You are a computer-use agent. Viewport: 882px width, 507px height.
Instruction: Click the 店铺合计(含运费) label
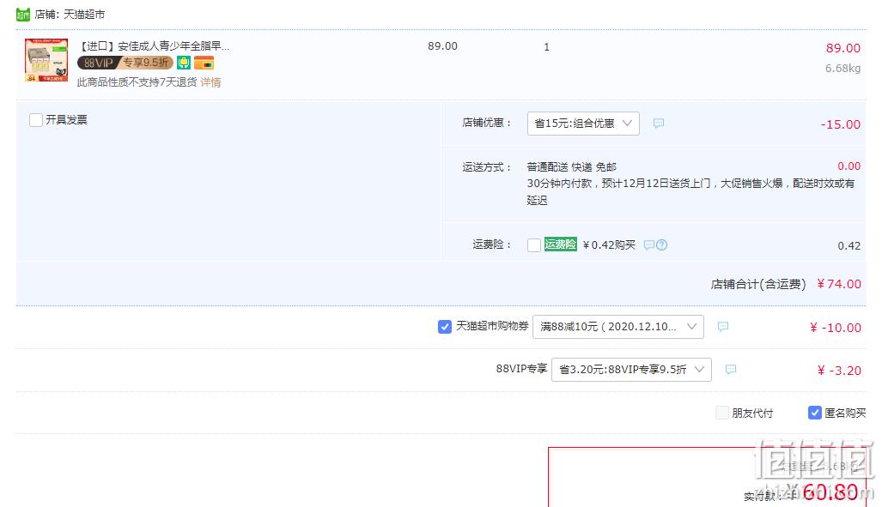[x=758, y=285]
